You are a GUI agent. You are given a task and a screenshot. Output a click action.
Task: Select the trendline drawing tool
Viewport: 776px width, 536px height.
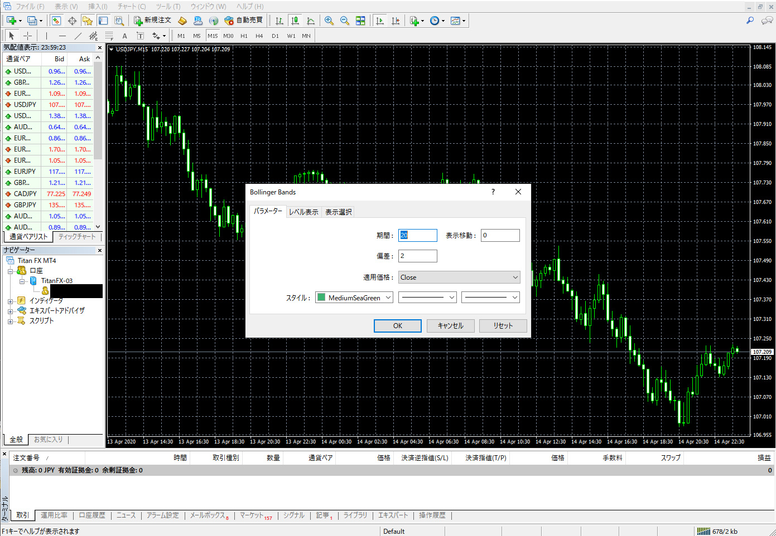78,36
